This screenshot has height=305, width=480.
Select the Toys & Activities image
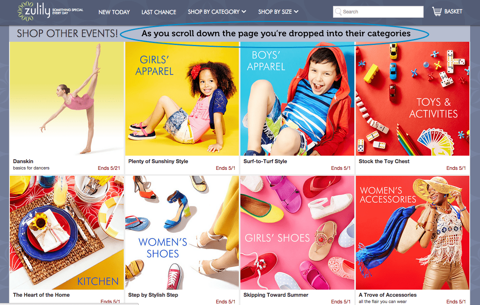tap(413, 99)
